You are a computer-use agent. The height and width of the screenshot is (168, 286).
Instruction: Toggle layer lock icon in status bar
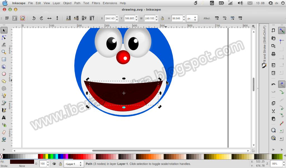click(x=60, y=164)
